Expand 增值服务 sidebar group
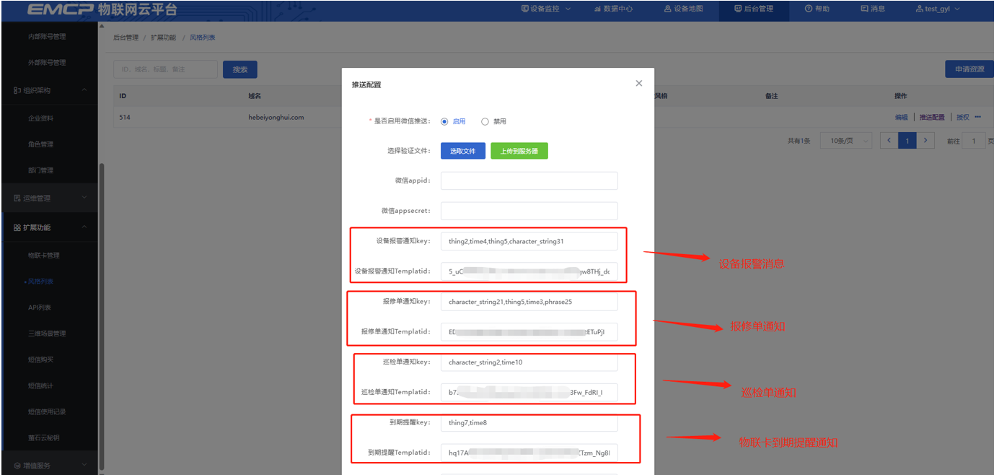 tap(49, 466)
